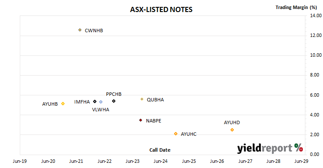Viewport: 323px width, 168px height.
Task: Select the yieldreport wordmark text
Action: click(x=265, y=148)
